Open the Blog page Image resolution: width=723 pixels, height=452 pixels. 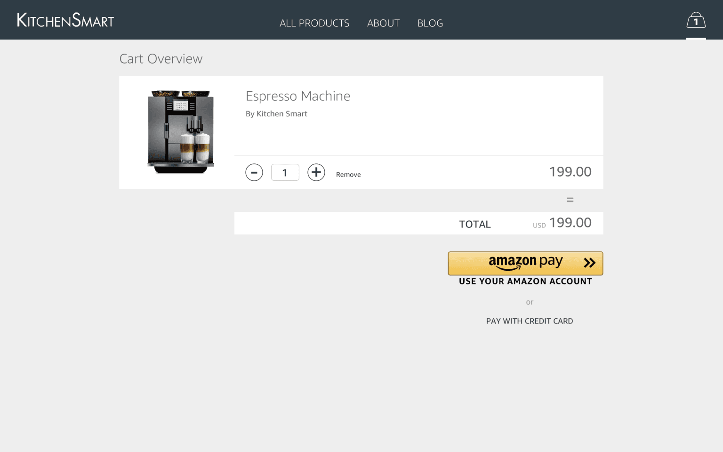click(430, 23)
